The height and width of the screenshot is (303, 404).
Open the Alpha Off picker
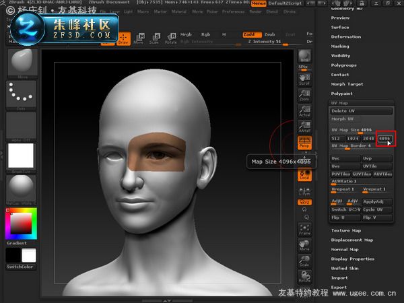click(x=21, y=127)
